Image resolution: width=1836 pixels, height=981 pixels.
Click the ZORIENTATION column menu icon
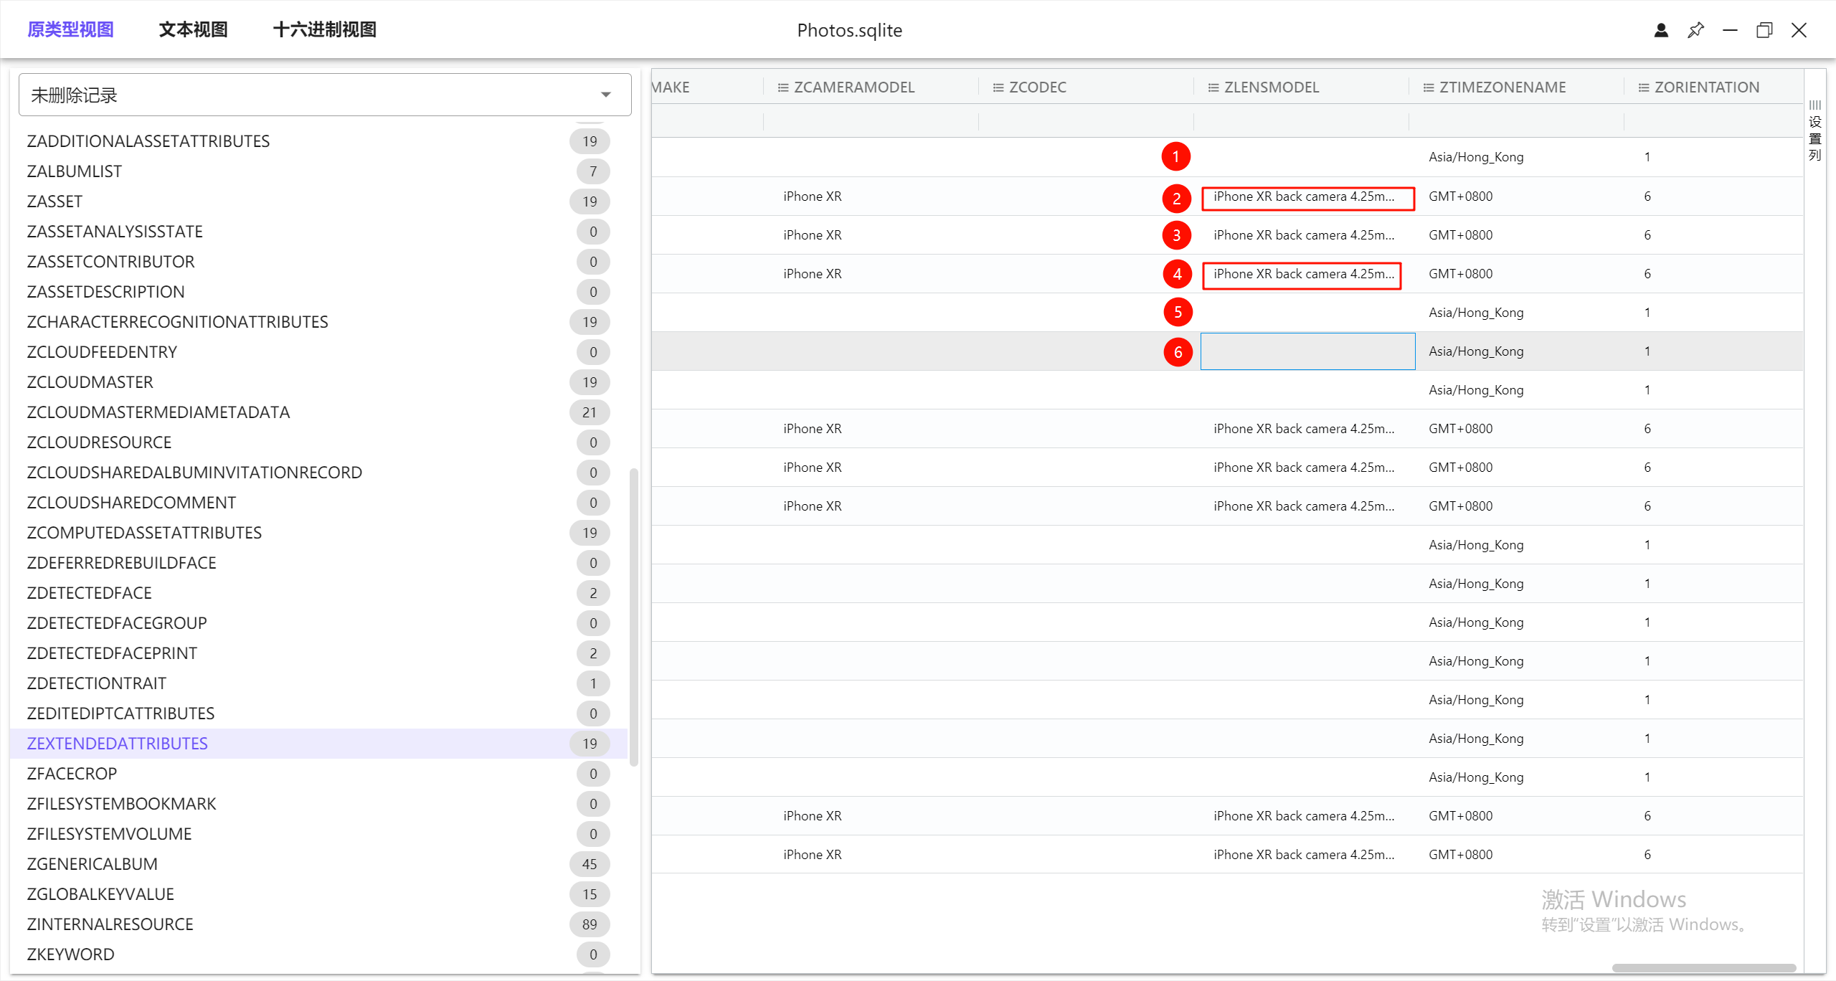[x=1644, y=87]
